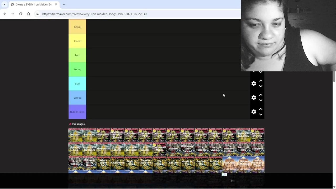Screen dimensions: 336x189
Task: Click the Pin Images label
Action: pos(78,124)
